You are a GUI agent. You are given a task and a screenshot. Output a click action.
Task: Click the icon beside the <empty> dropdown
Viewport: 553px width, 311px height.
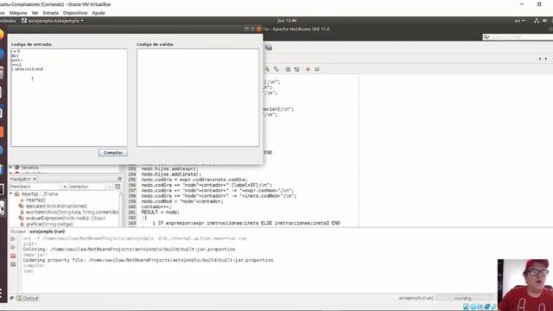pyautogui.click(x=118, y=187)
